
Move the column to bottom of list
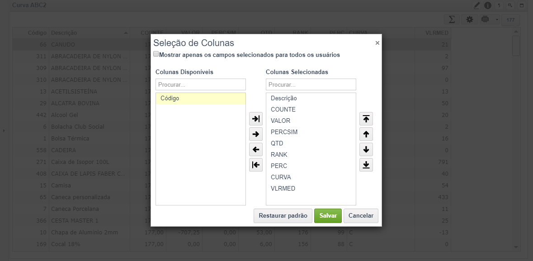[366, 165]
